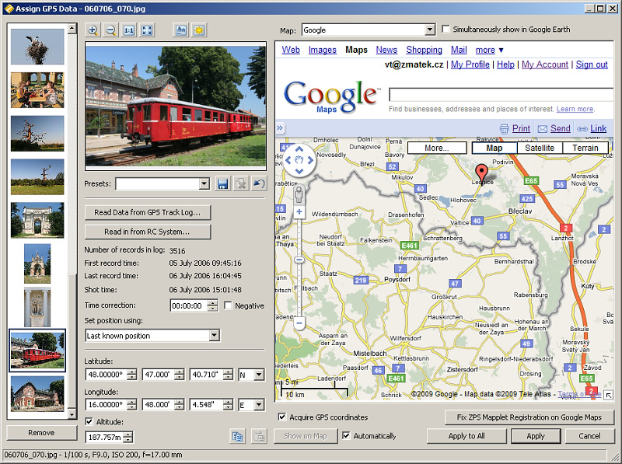Image resolution: width=622 pixels, height=464 pixels.
Task: Click Read Data from GPS Track Log
Action: point(148,212)
